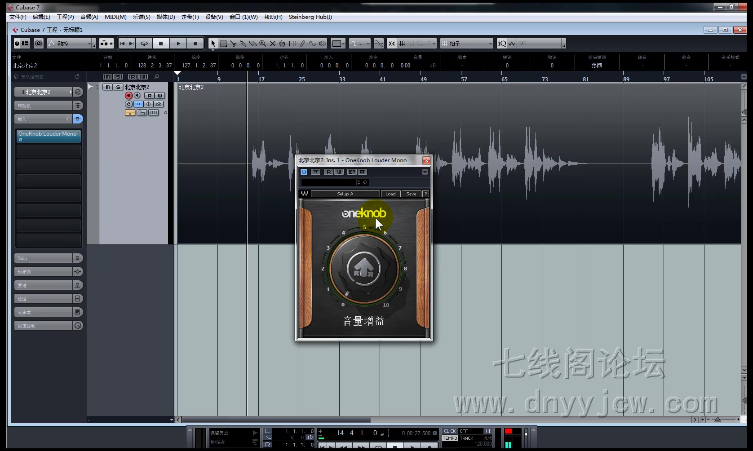Click Setup A in the plugin bar
This screenshot has width=753, height=451.
(x=345, y=194)
